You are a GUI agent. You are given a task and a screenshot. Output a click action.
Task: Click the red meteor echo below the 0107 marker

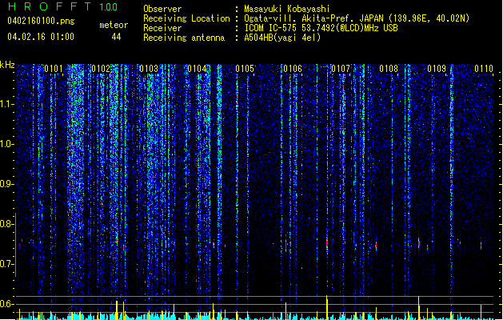pos(327,243)
